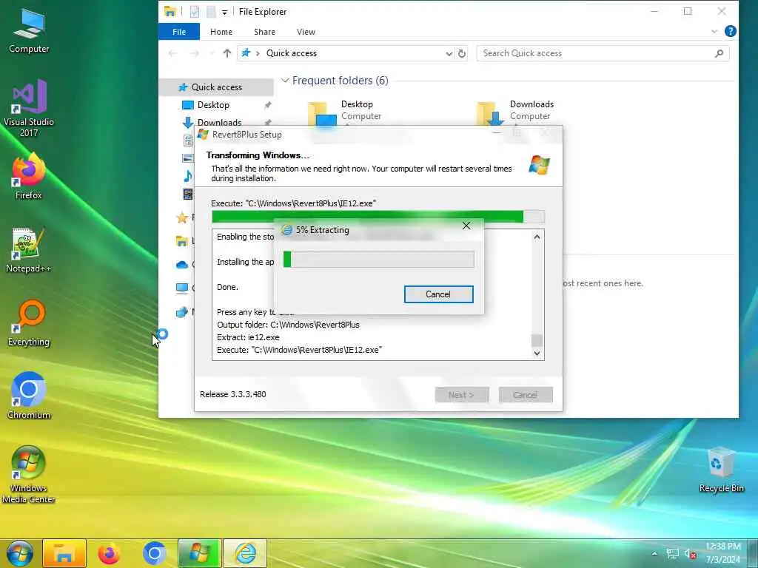This screenshot has height=568, width=758.
Task: Refresh the Quick access location
Action: coord(462,53)
